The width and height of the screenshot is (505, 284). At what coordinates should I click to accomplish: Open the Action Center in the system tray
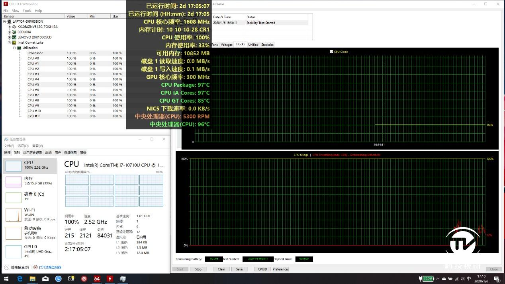tap(497, 279)
